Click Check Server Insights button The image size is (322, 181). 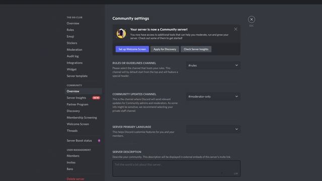tap(196, 49)
